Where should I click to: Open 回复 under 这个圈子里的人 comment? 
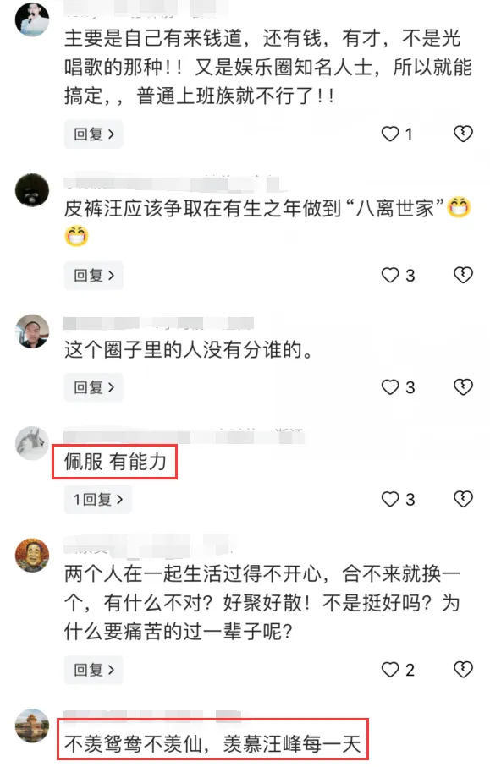coord(93,387)
